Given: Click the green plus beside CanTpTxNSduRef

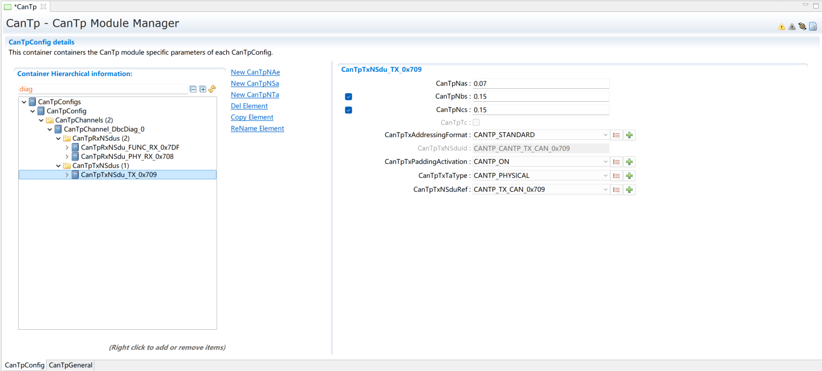Looking at the screenshot, I should point(630,190).
